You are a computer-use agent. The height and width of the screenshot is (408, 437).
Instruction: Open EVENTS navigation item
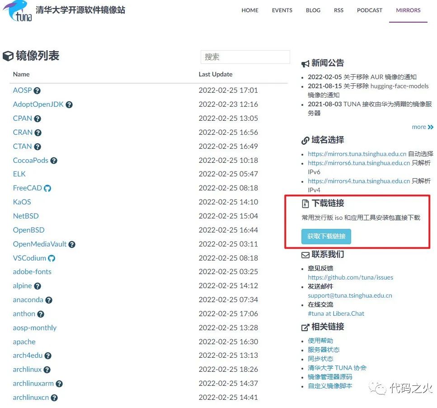(x=282, y=10)
